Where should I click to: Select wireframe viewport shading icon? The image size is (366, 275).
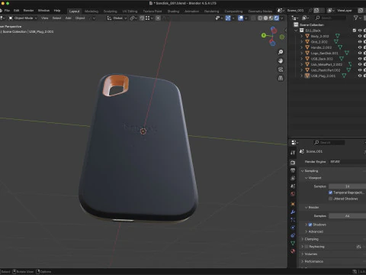click(x=260, y=18)
